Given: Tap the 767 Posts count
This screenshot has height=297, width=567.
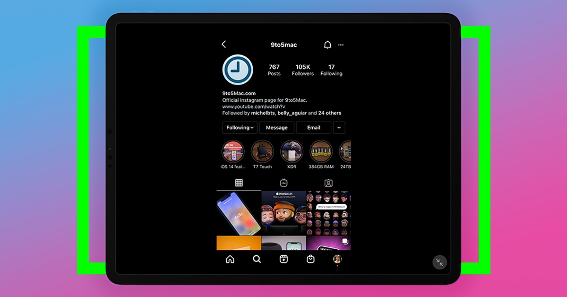Looking at the screenshot, I should coord(274,70).
